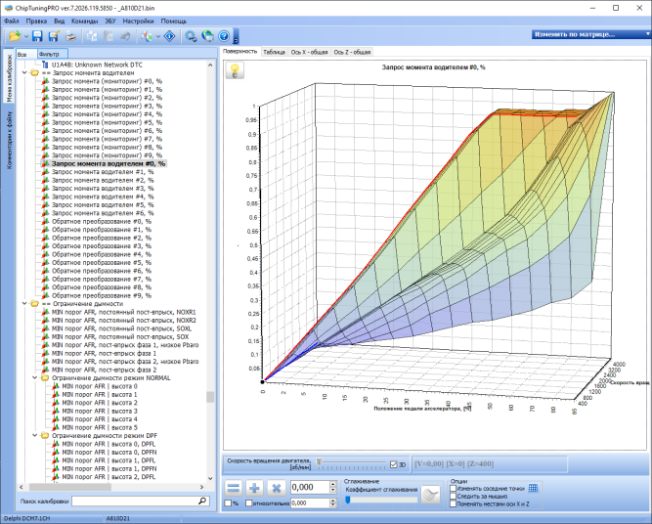Click the large 0,000 value input field
The width and height of the screenshot is (652, 524).
click(x=310, y=488)
